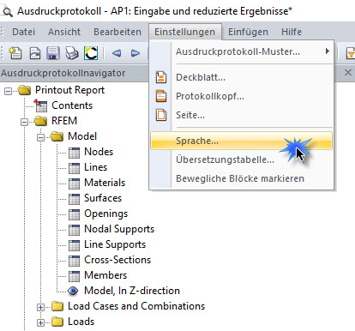Viewport: 355px width, 331px height.
Task: Click the Seite page icon
Action: pos(161,115)
